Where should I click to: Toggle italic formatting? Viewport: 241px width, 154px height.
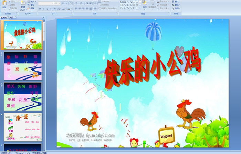click(44, 9)
